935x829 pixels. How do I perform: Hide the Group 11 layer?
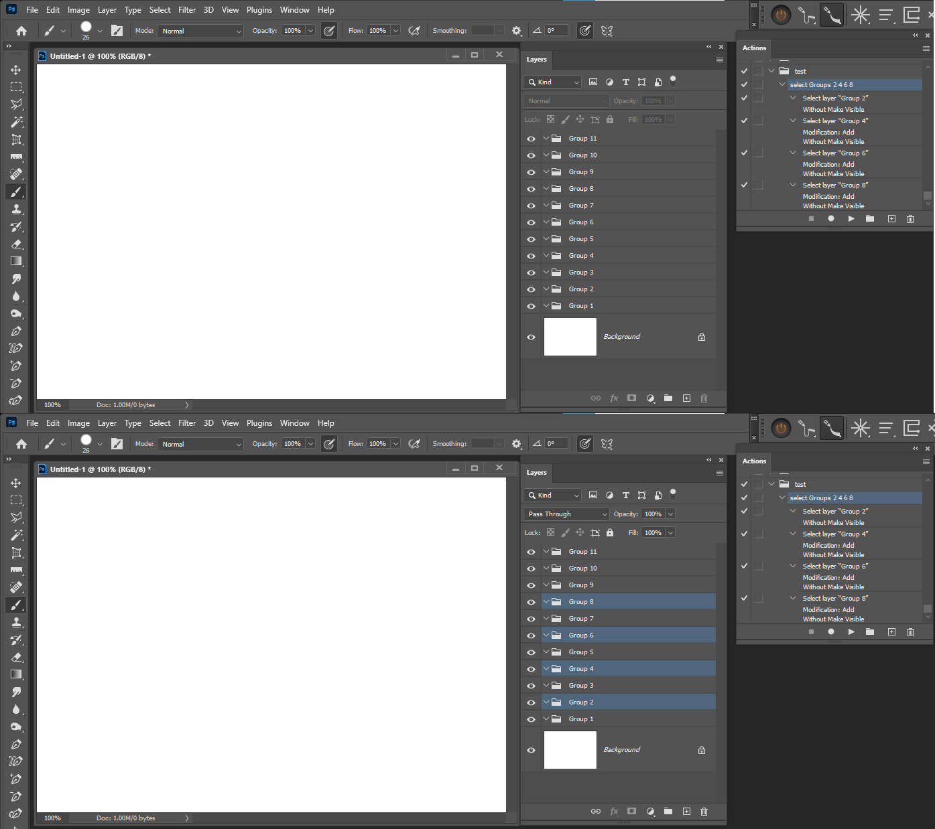pos(530,138)
